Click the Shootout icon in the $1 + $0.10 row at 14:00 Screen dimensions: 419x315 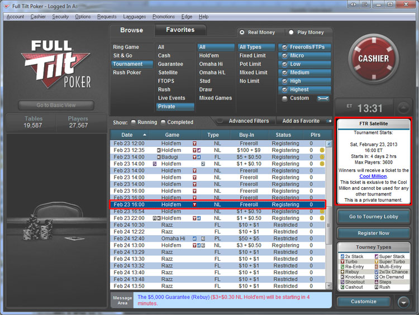click(x=154, y=164)
